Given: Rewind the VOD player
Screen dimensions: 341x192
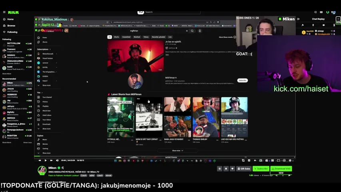Looking at the screenshot, I should [x=40, y=160].
